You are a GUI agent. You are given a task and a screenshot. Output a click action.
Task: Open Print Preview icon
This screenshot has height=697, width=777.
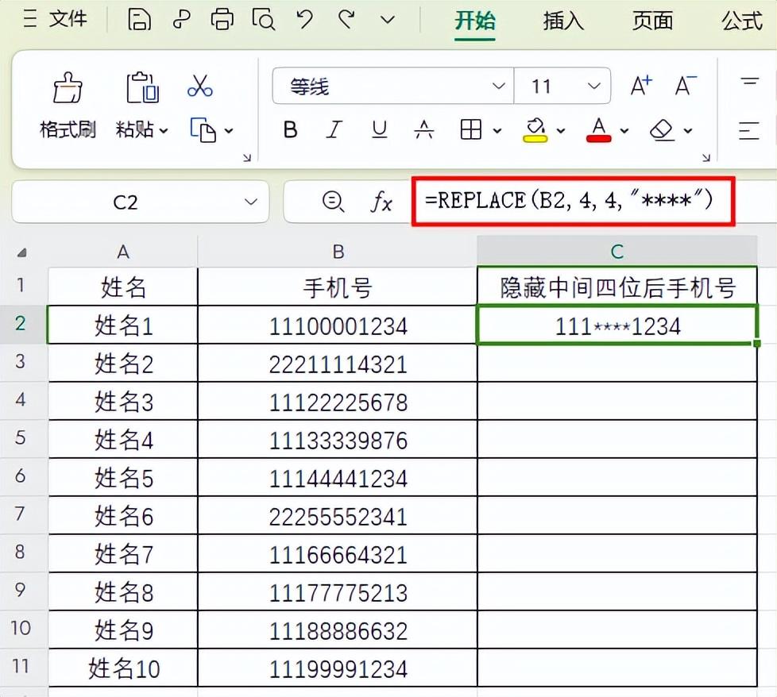coord(263,21)
